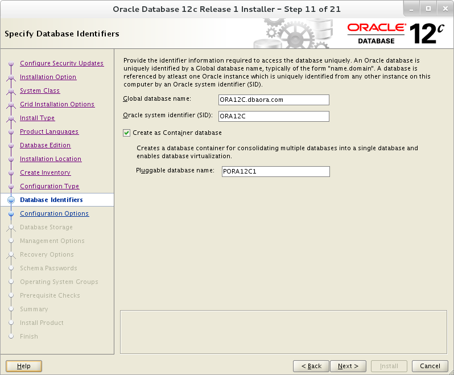Maximize the installer window
Viewport: 454px width, 375px height.
(x=428, y=9)
